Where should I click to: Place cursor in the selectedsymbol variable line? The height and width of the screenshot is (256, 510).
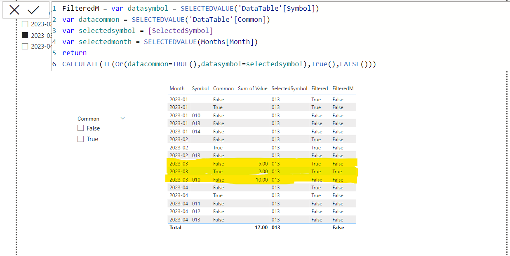point(138,31)
